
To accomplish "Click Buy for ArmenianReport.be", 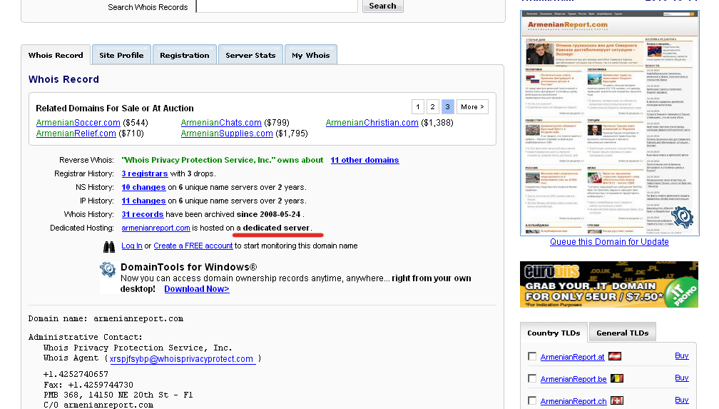I will (682, 378).
